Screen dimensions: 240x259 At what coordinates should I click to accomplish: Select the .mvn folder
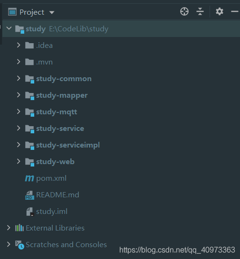coord(44,62)
